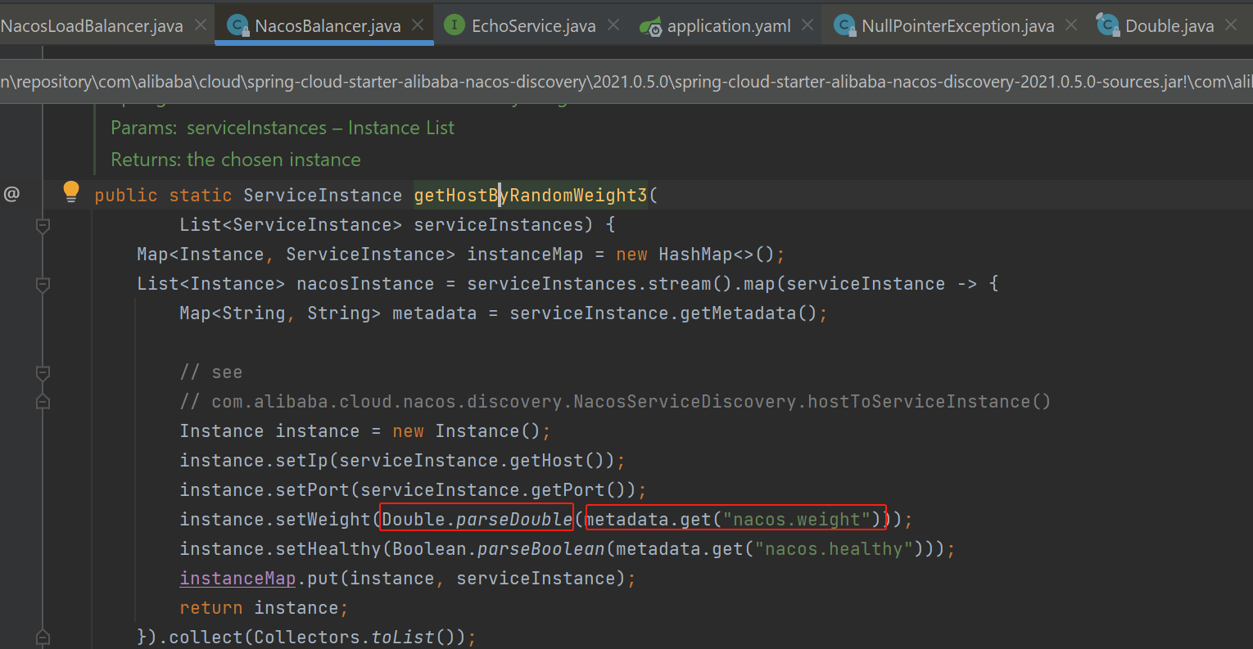Click the 'new Instance()' constructor call
1253x649 pixels.
point(467,430)
